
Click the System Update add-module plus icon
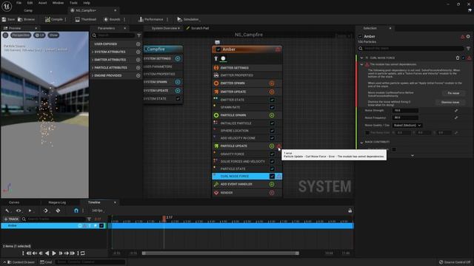[x=178, y=90]
